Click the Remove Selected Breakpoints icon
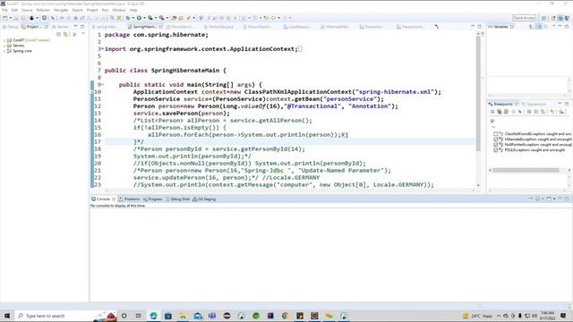 tap(492, 112)
